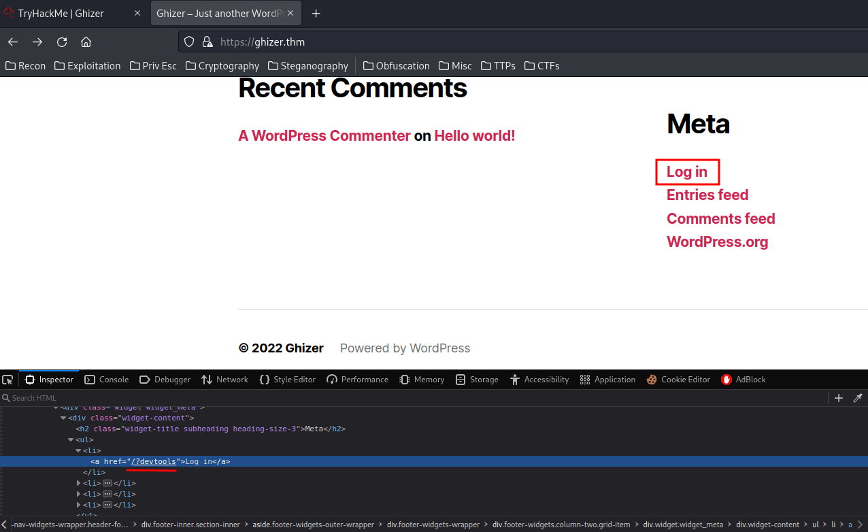Open a new browser tab
Screen dimensions: 868x532
click(x=316, y=14)
